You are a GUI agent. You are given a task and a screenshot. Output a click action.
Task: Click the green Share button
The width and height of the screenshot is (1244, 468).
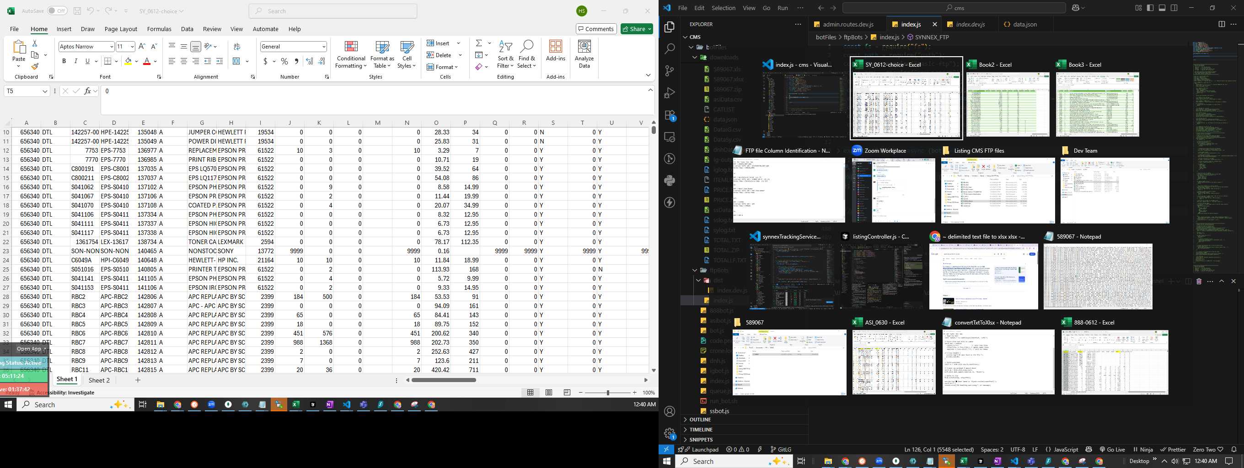(637, 29)
